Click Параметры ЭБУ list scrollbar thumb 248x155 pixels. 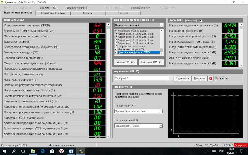click(108, 28)
